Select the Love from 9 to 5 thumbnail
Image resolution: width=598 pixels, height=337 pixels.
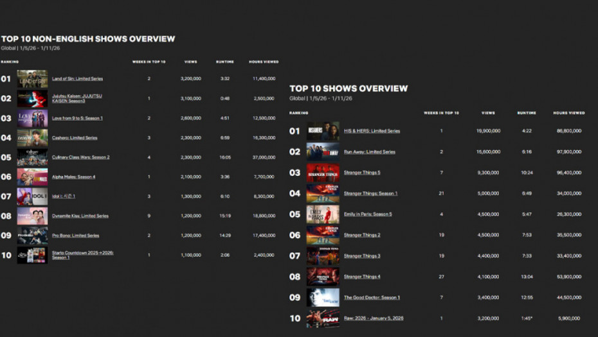tap(32, 118)
